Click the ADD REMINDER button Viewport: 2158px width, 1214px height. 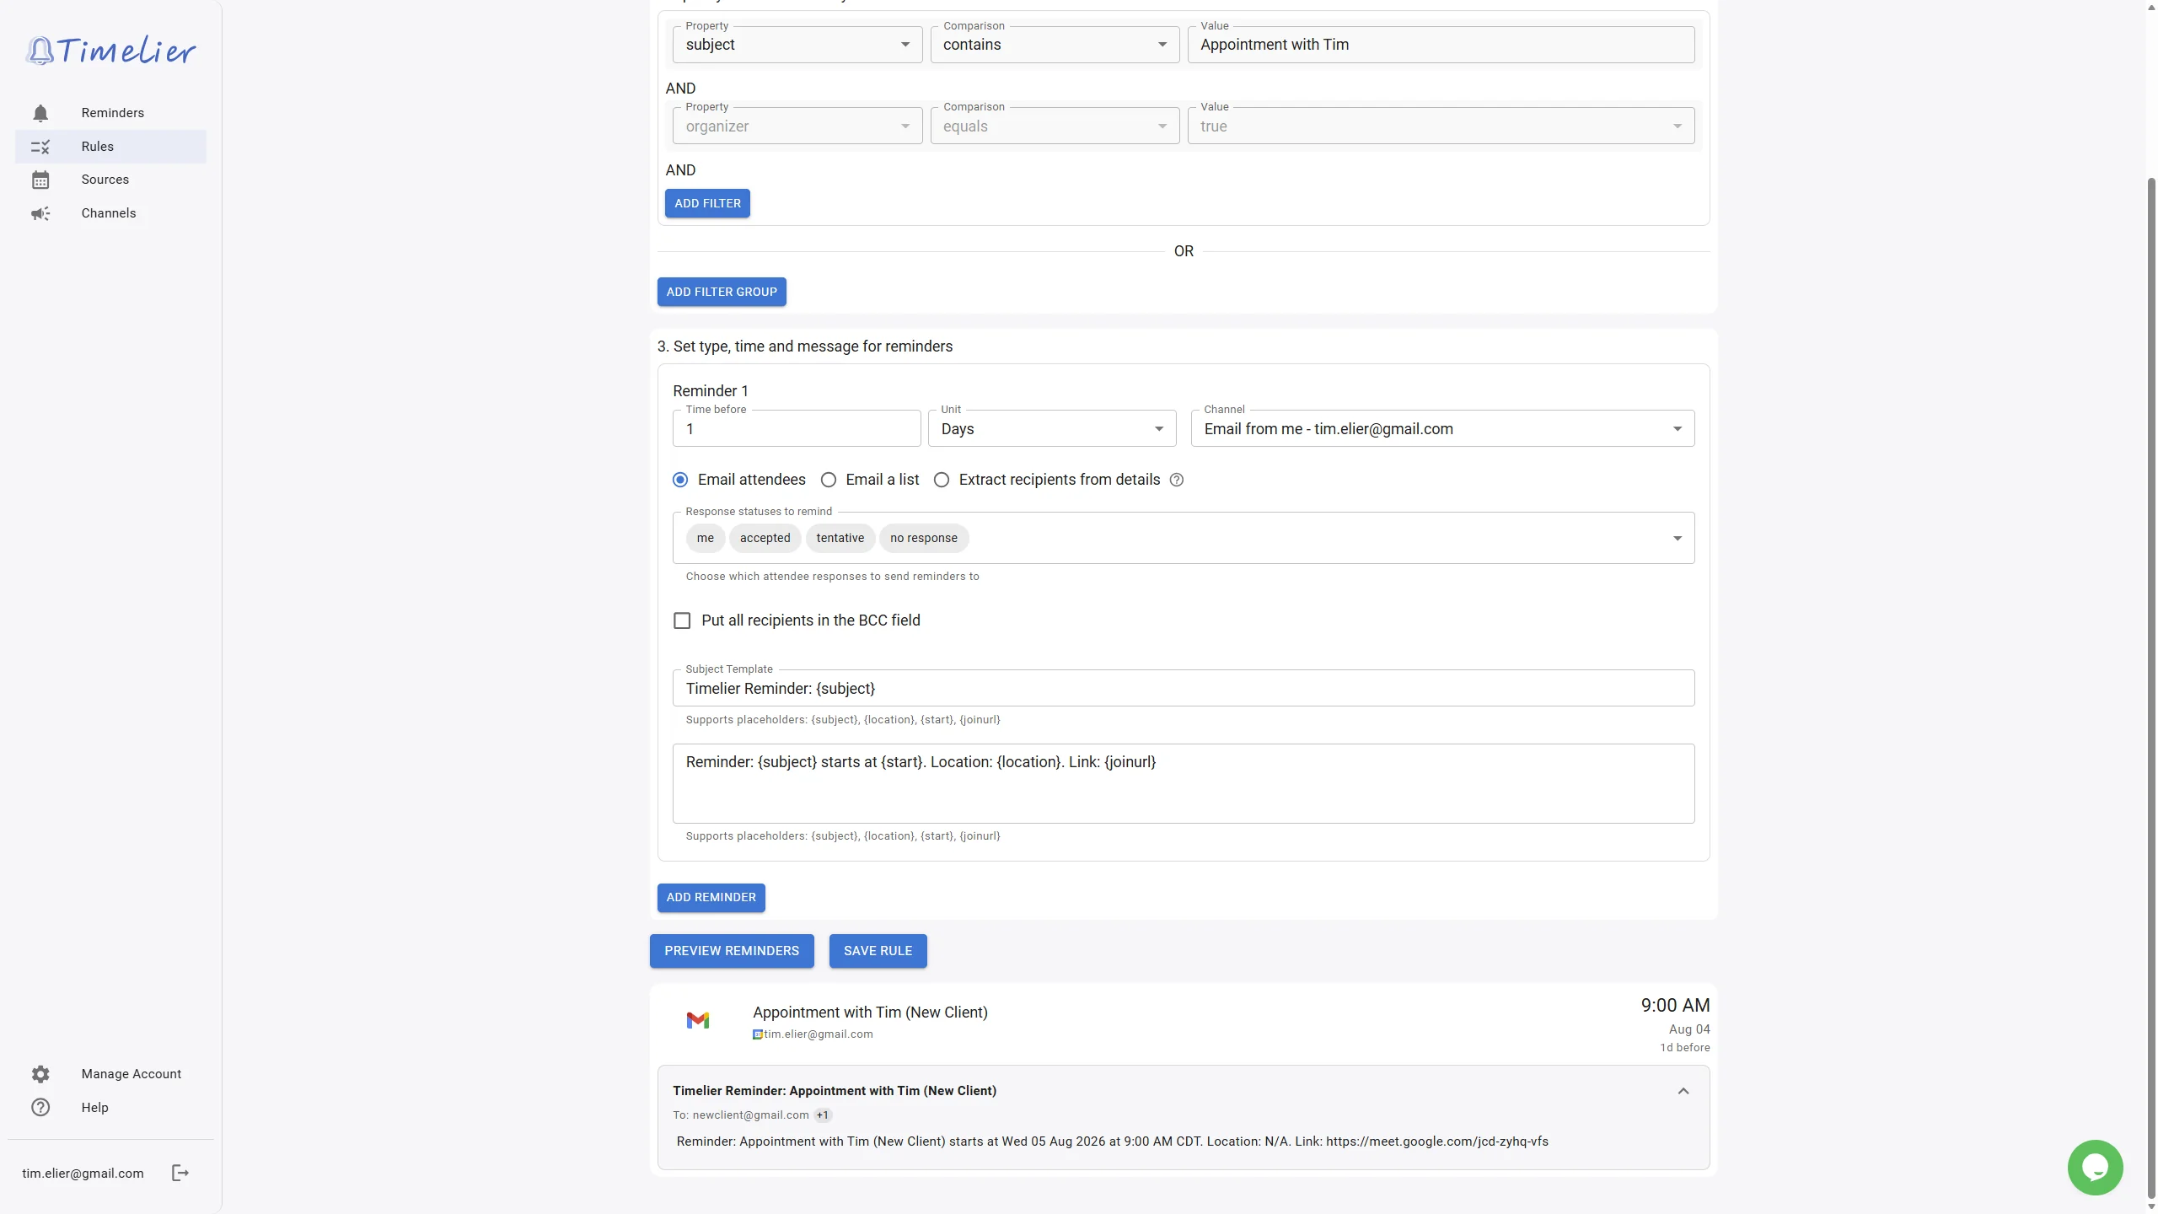click(x=711, y=897)
